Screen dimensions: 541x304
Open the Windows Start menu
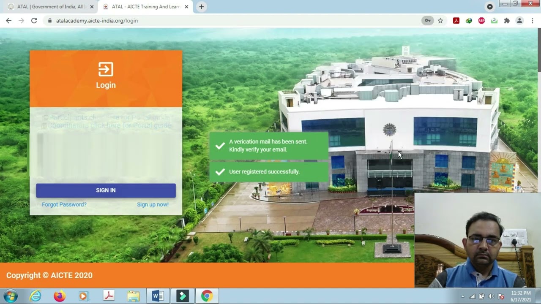(10, 296)
